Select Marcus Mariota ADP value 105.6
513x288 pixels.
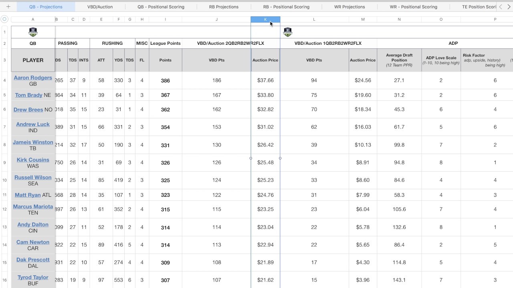[399, 209]
